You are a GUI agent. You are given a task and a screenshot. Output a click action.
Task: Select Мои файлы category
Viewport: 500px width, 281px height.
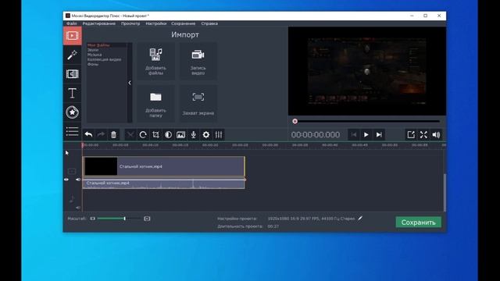pos(98,45)
